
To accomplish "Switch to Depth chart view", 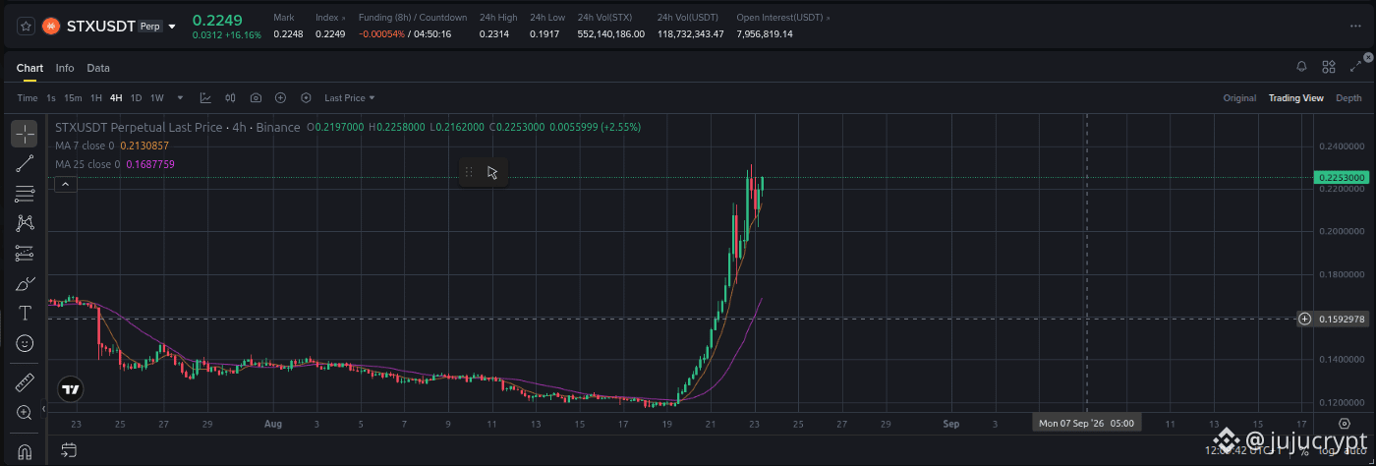I will click(x=1348, y=98).
